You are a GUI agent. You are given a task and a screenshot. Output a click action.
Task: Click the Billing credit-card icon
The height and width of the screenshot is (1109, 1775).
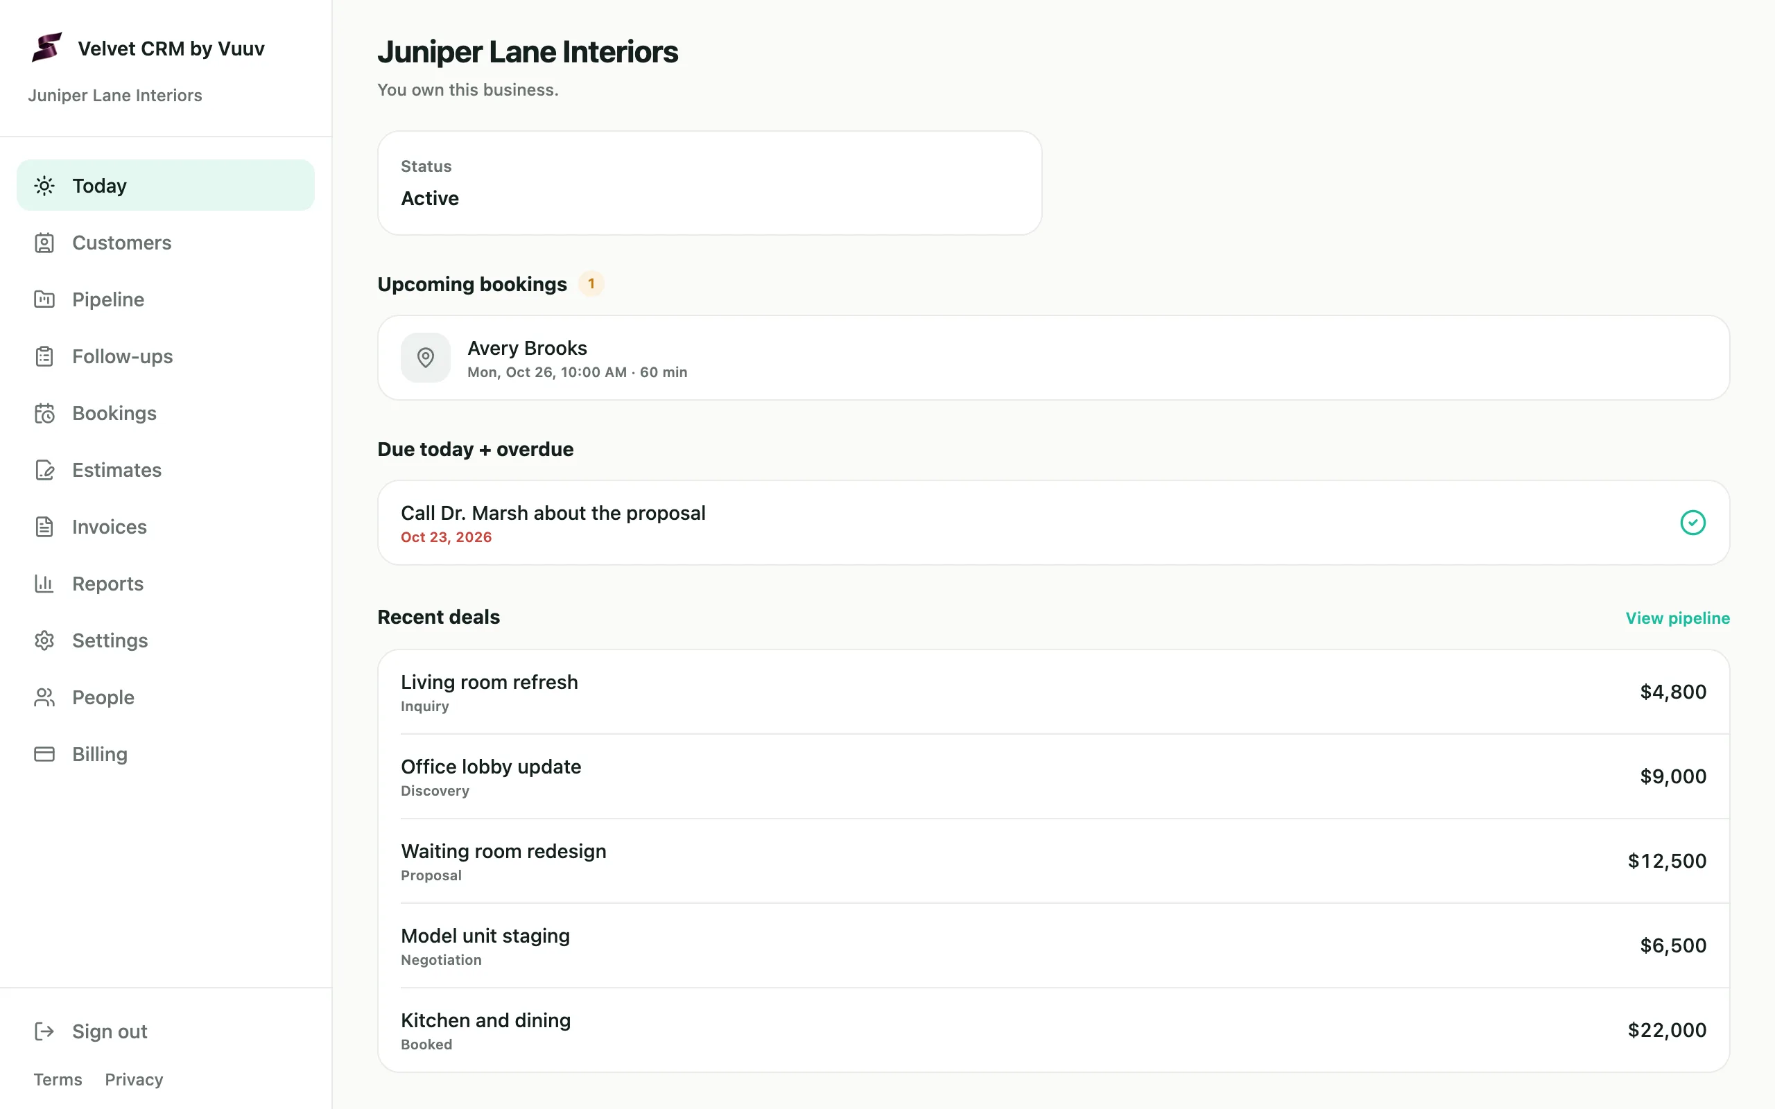tap(45, 754)
